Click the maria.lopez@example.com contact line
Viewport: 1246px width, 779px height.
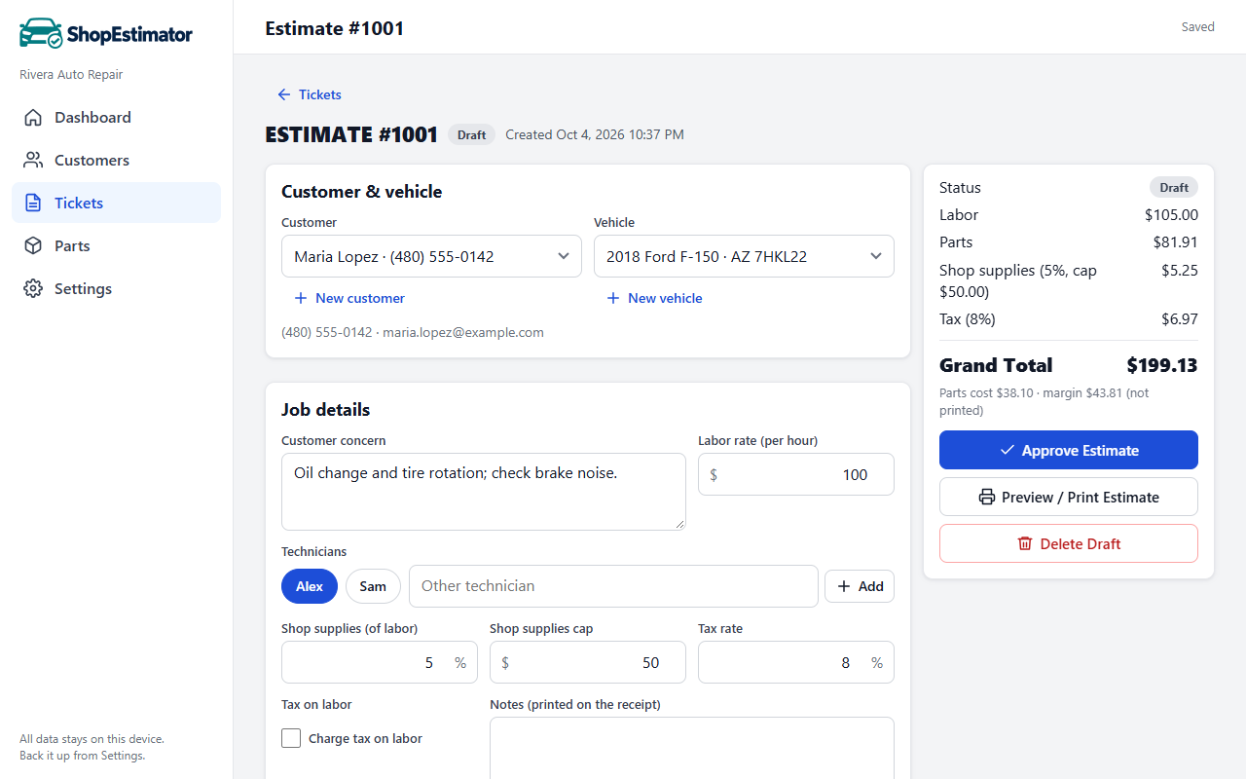click(413, 332)
